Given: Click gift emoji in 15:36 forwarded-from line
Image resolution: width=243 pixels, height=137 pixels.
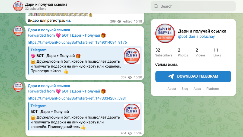Looking at the screenshot, I should (x=103, y=91).
